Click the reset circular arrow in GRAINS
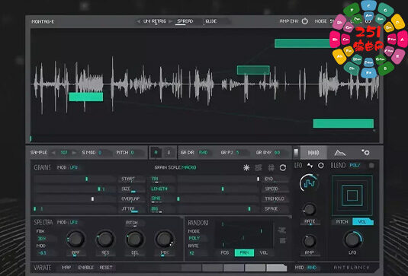Screen dimensions: 408x276 click(283, 167)
